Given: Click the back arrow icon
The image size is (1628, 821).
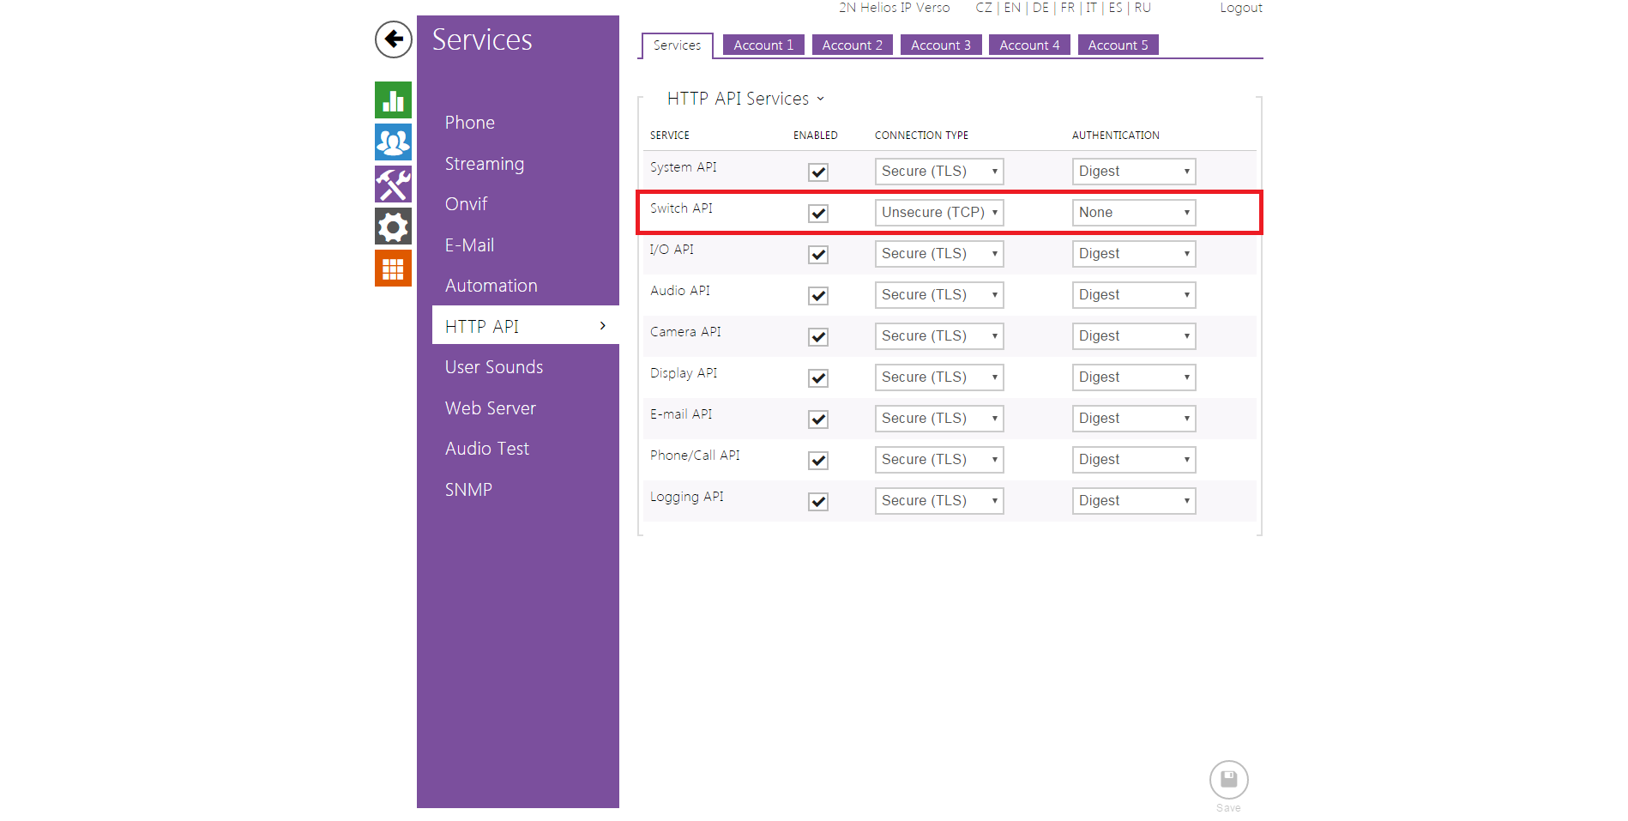Looking at the screenshot, I should click(393, 39).
